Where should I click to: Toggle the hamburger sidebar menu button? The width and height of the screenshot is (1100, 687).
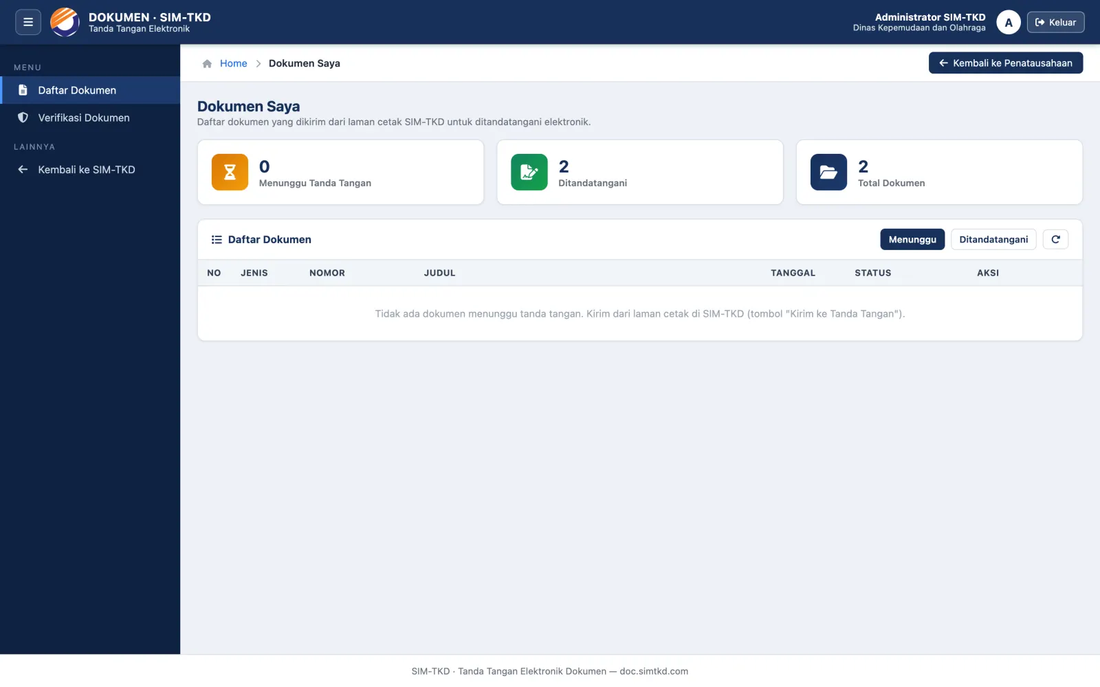click(28, 22)
